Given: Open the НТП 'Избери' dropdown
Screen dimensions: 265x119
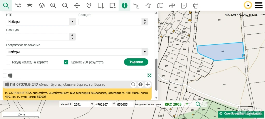Looking at the screenshot, I should [x=41, y=22].
